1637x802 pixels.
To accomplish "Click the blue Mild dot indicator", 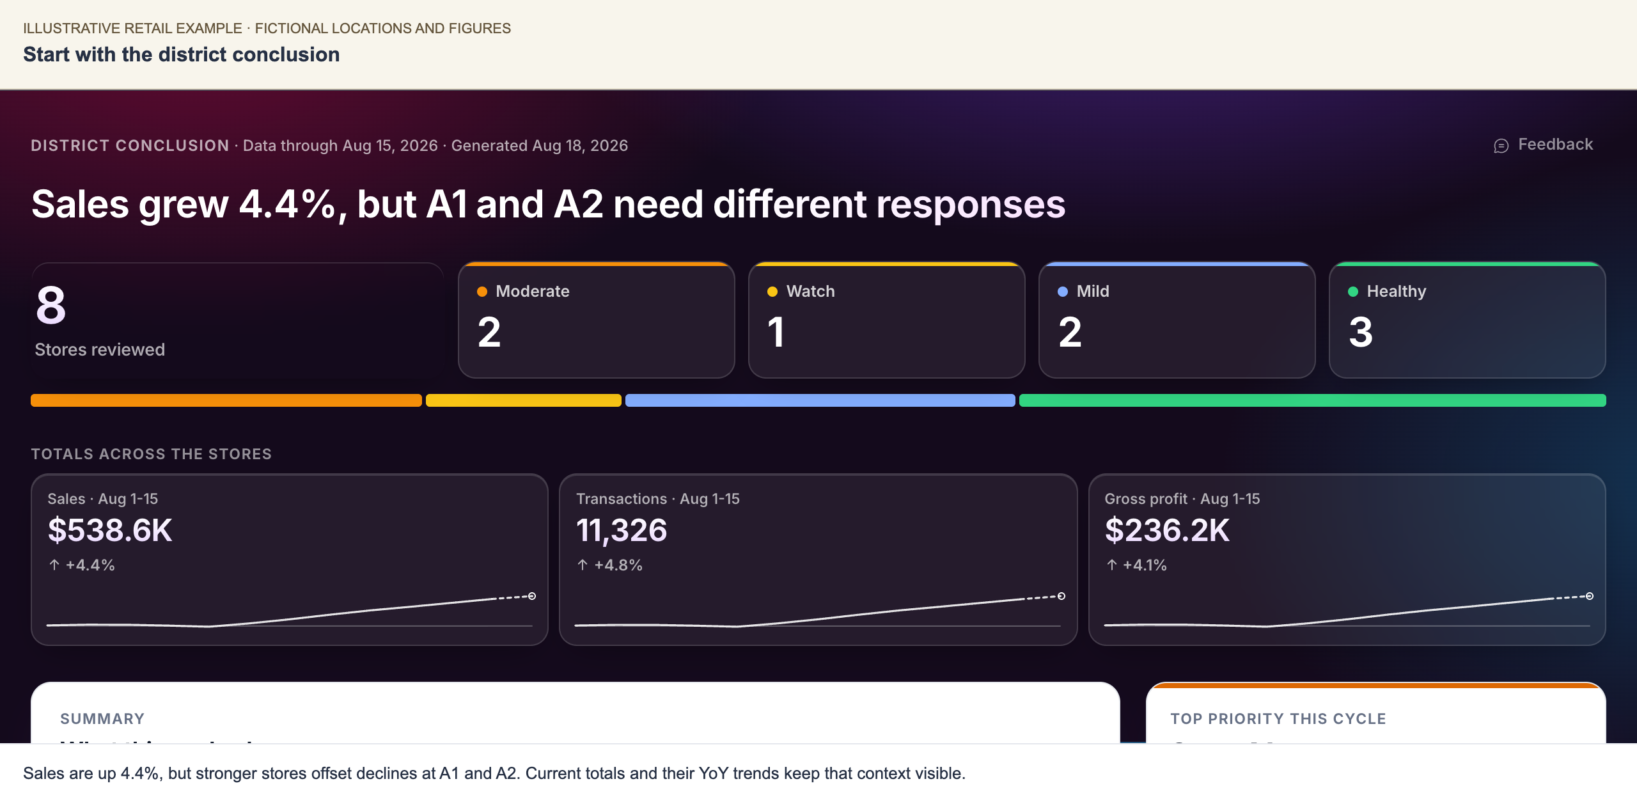I will (x=1063, y=292).
